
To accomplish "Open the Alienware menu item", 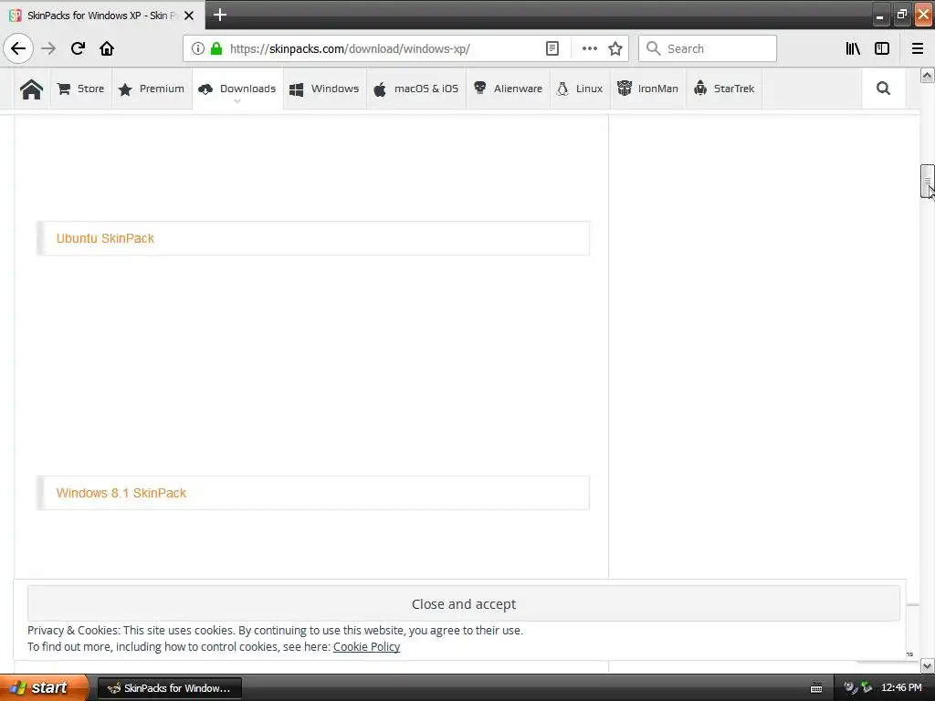I will [x=508, y=89].
